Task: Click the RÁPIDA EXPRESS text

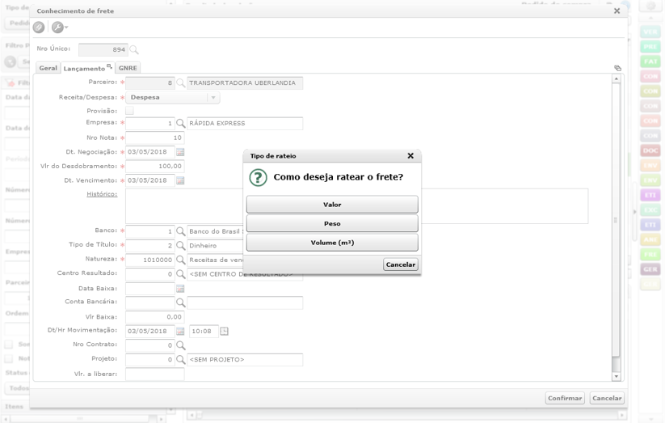Action: tap(217, 123)
